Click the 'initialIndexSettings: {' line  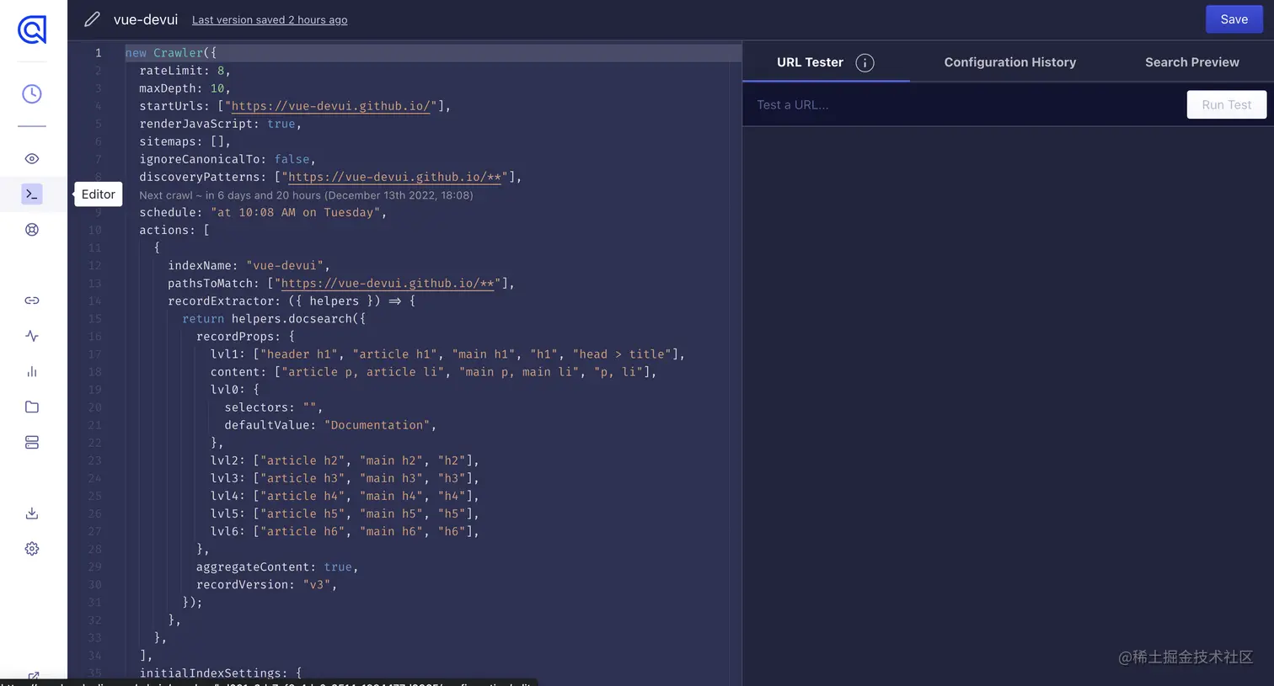[x=220, y=673]
